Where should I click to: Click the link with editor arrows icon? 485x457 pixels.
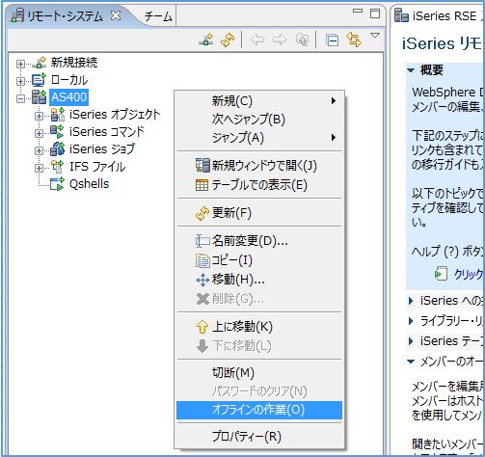(x=354, y=40)
